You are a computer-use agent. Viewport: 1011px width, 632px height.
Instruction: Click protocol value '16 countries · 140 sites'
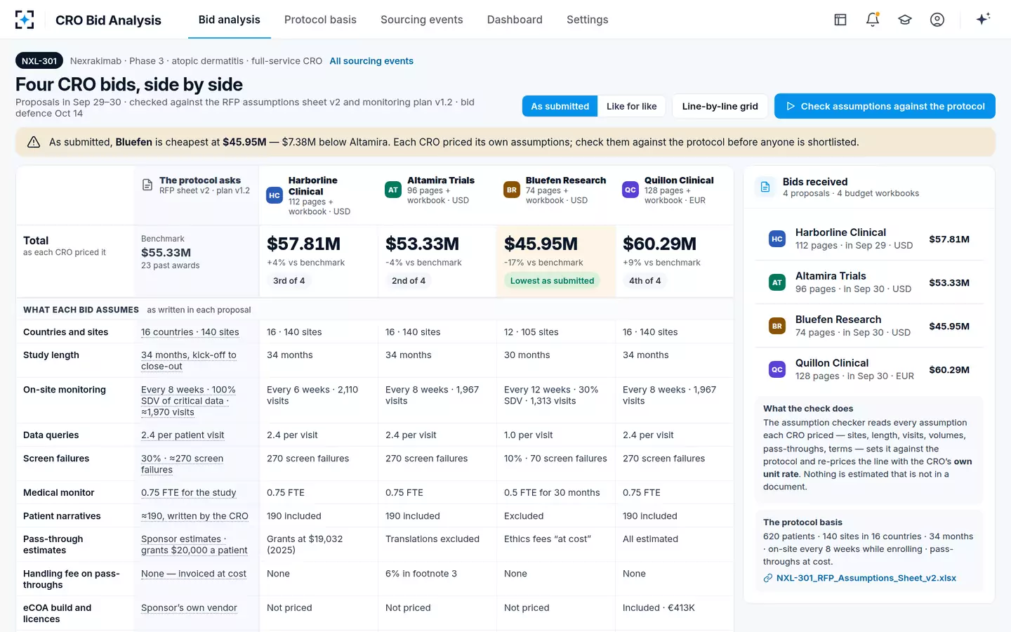click(190, 332)
